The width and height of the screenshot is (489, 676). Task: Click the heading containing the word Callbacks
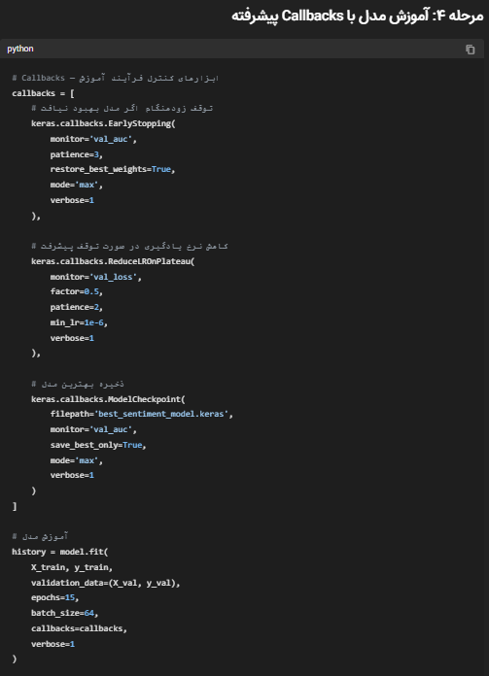coord(358,16)
